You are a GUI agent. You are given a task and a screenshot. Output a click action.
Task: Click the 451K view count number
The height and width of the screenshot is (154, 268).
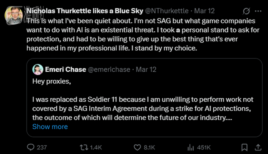pyautogui.click(x=204, y=147)
